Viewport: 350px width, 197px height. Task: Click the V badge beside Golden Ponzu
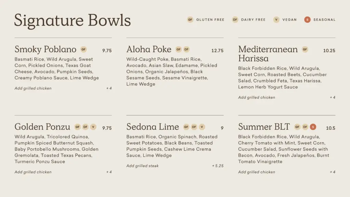93,127
